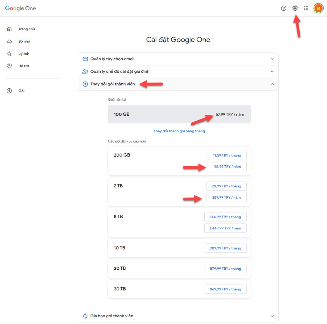Viewport: 327px width, 324px height.
Task: Go to Trang chủ in sidebar
Action: tap(27, 29)
